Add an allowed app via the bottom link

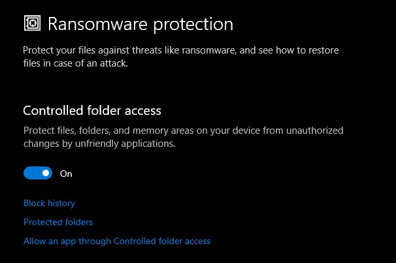pyautogui.click(x=117, y=241)
